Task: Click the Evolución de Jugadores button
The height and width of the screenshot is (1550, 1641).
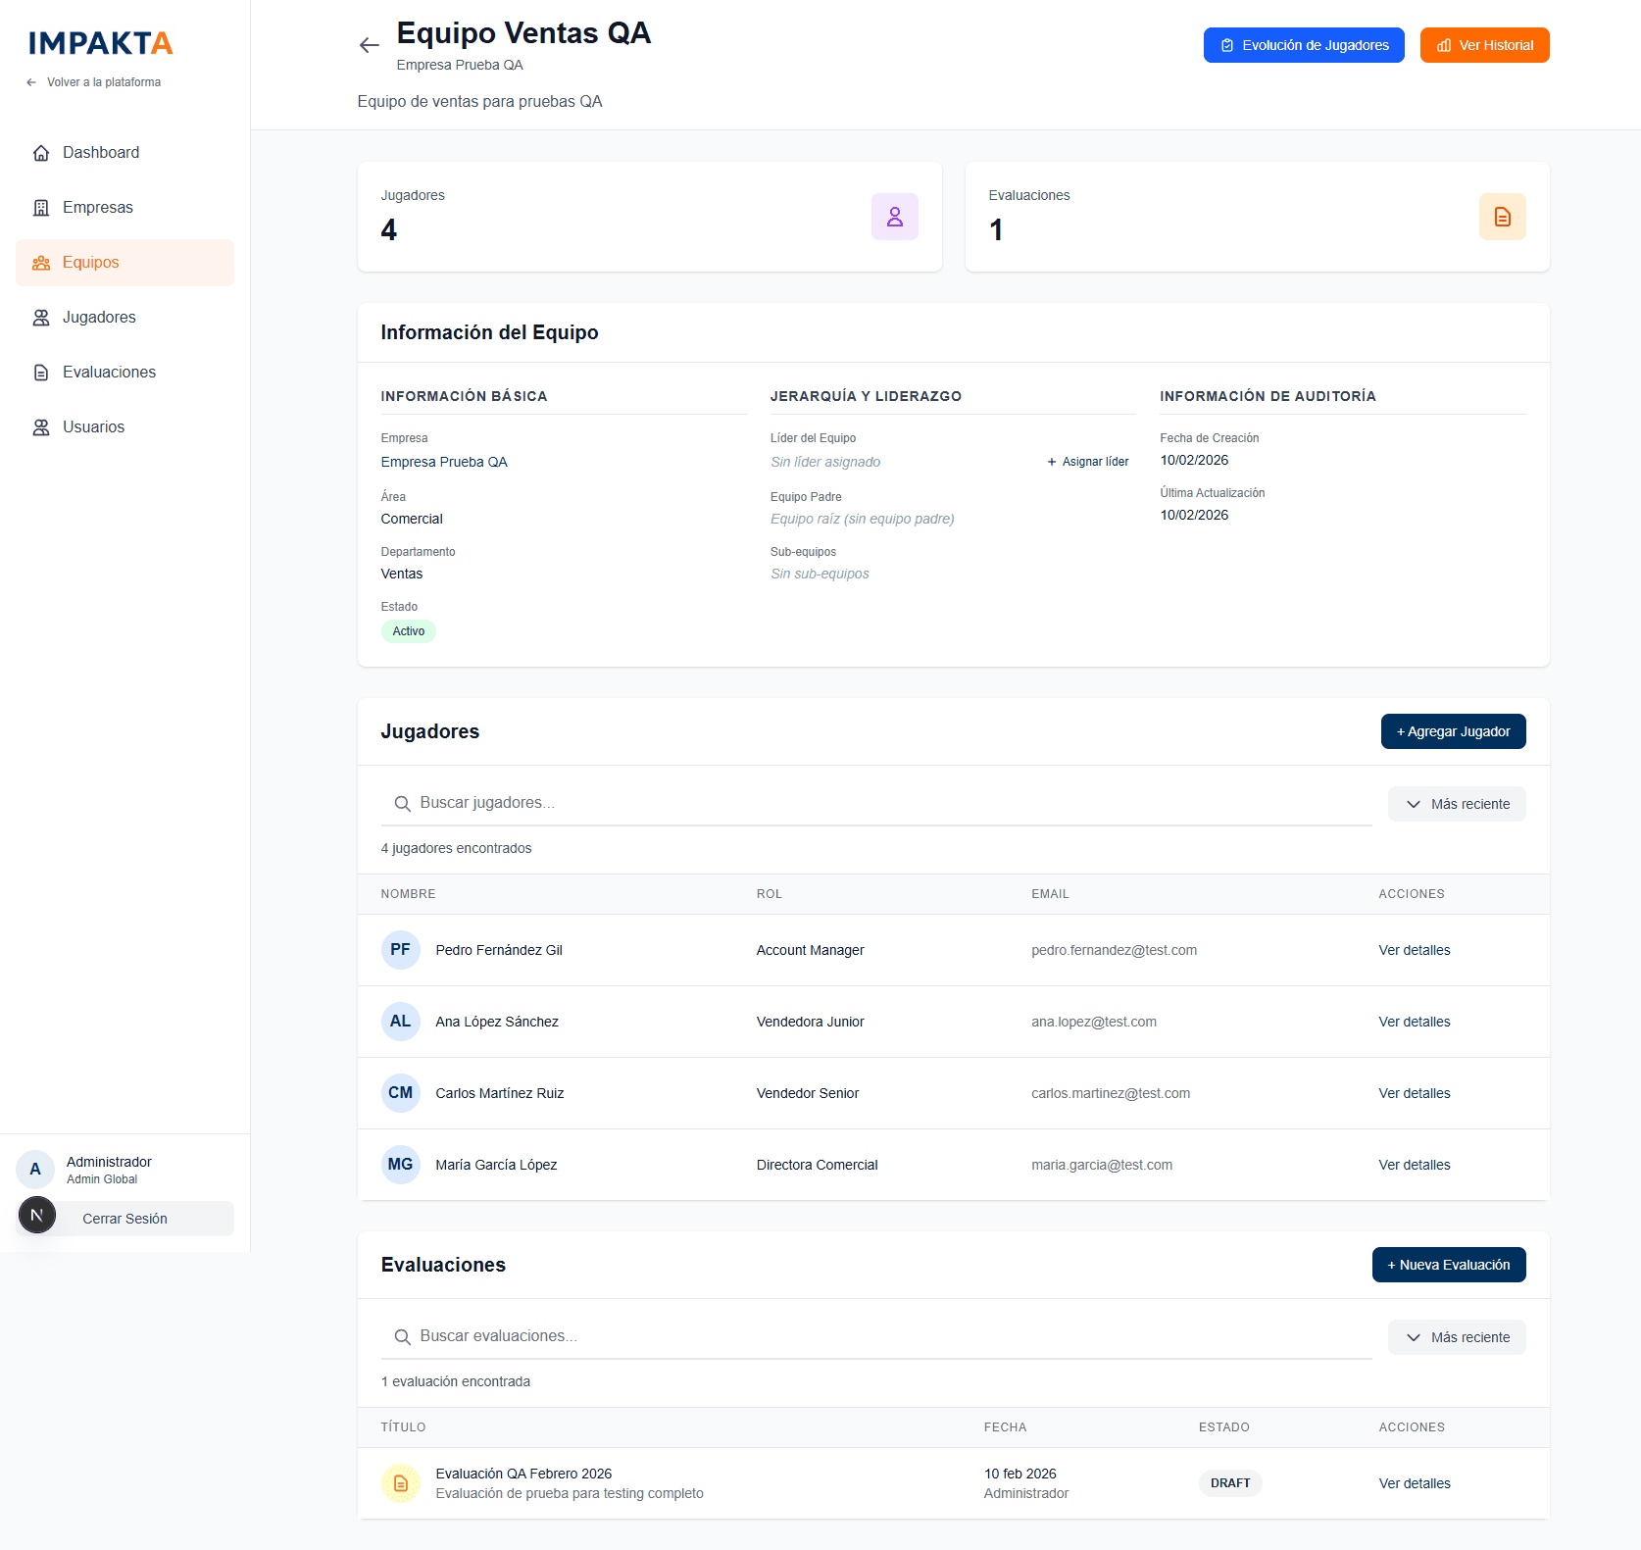Action: [1303, 45]
